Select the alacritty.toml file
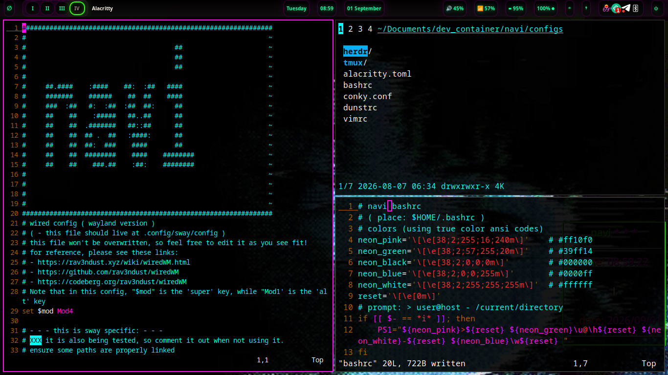This screenshot has width=668, height=375. [x=377, y=74]
